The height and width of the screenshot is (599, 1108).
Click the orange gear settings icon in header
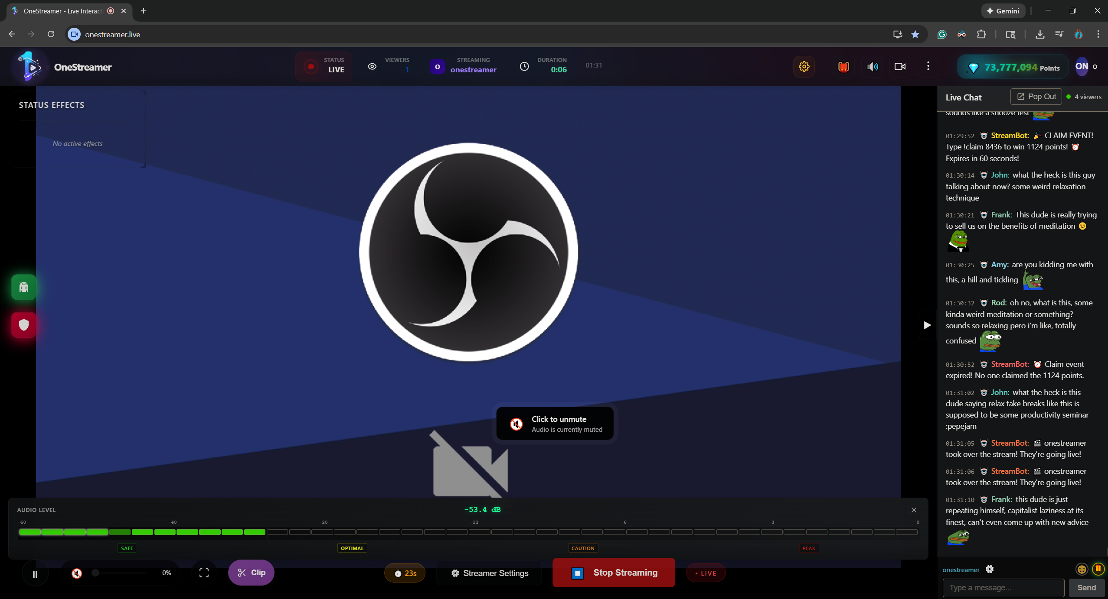click(x=804, y=67)
